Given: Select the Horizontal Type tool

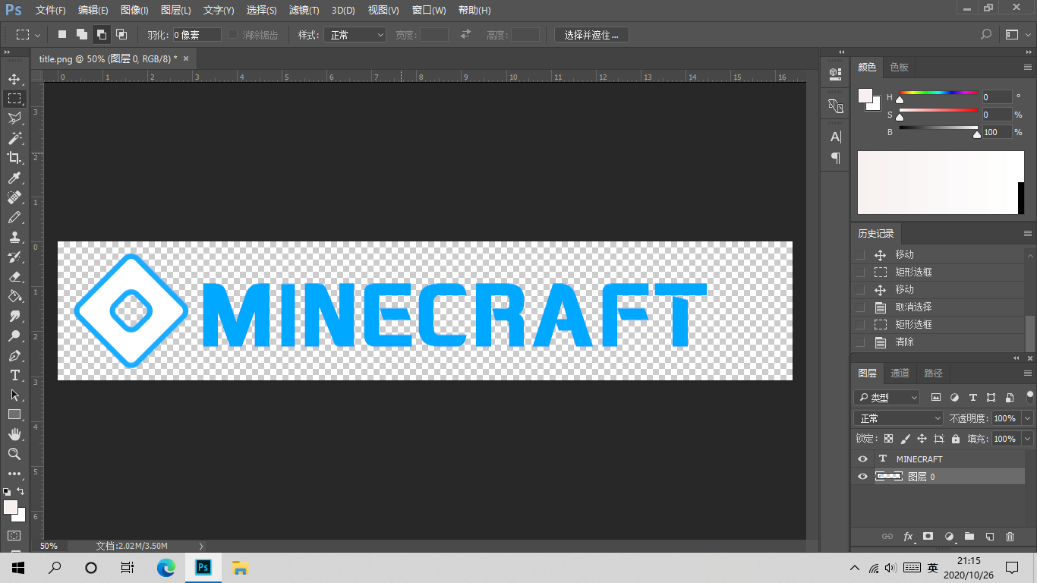Looking at the screenshot, I should click(14, 375).
